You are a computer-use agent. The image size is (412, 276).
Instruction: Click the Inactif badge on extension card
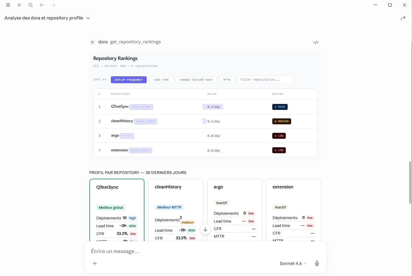pyautogui.click(x=280, y=207)
